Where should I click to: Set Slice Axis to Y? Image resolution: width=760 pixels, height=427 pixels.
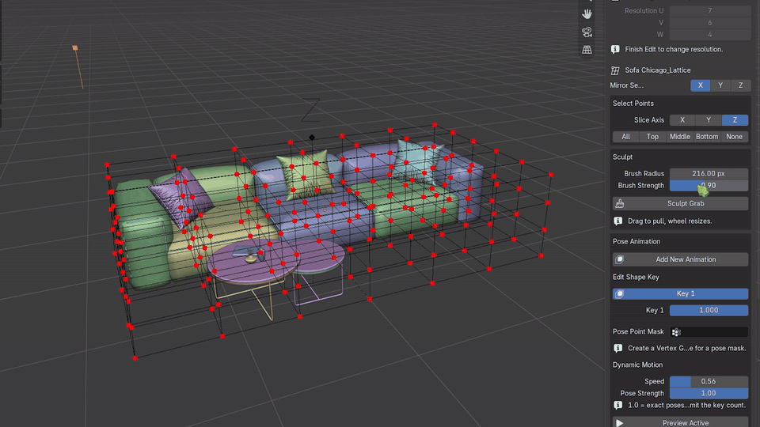click(709, 120)
